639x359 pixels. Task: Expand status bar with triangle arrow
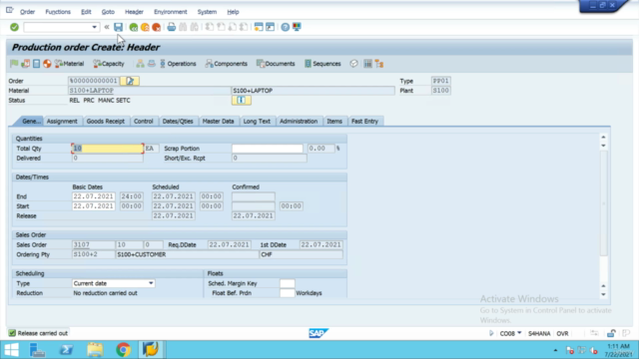click(x=491, y=333)
